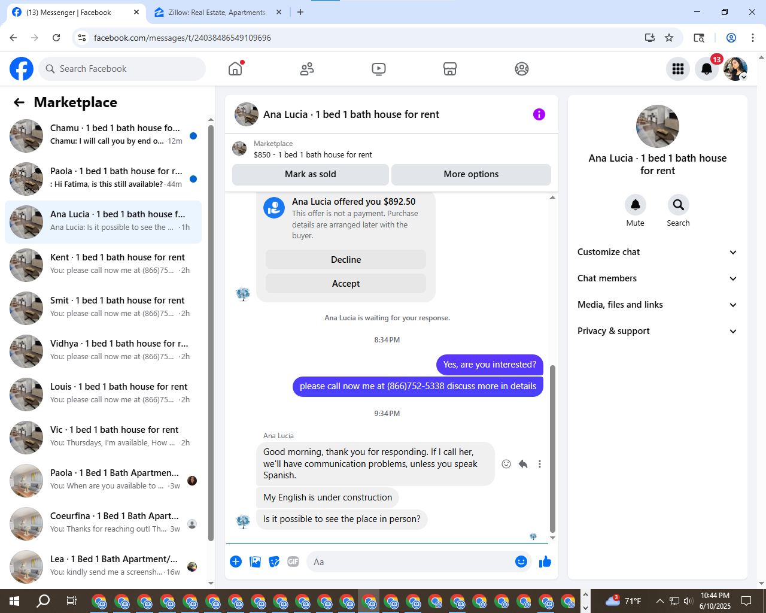Open the Friends icon in top navigation
Screen dimensions: 766x613
click(x=307, y=69)
